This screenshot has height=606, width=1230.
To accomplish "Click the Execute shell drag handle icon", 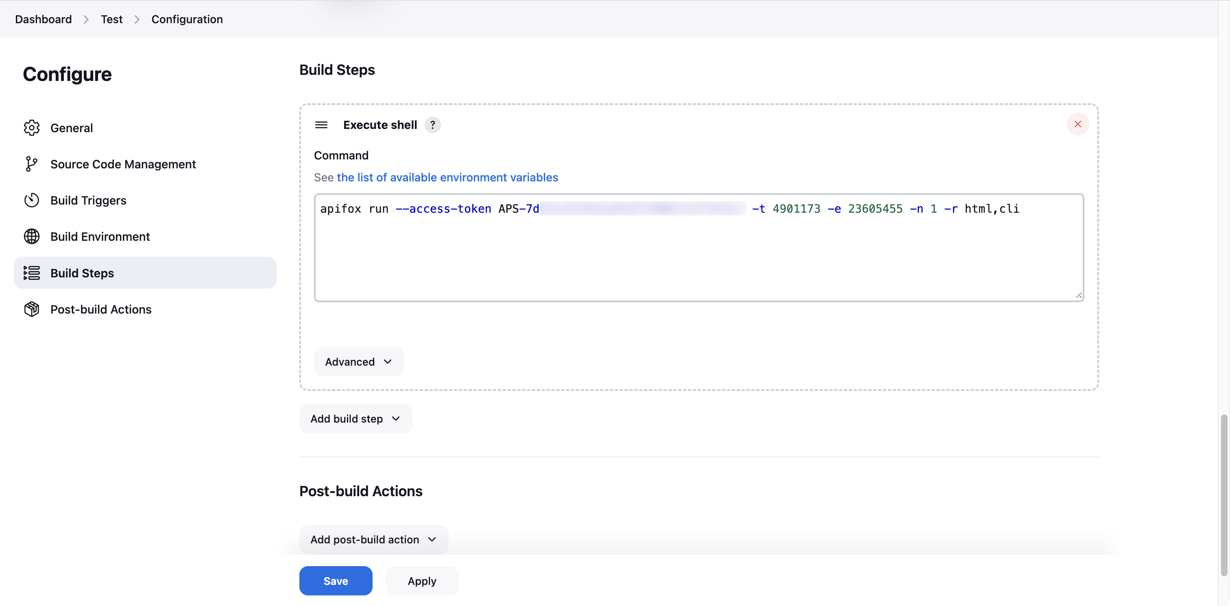I will [x=321, y=124].
